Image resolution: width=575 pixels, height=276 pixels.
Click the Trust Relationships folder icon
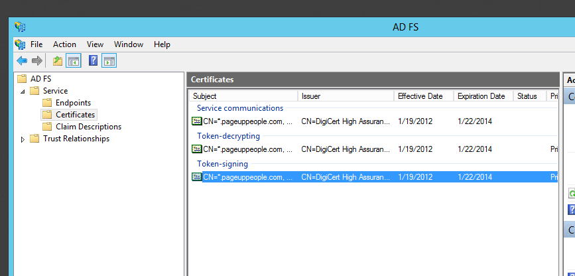click(35, 139)
